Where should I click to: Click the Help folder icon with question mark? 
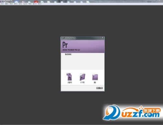click(x=95, y=77)
